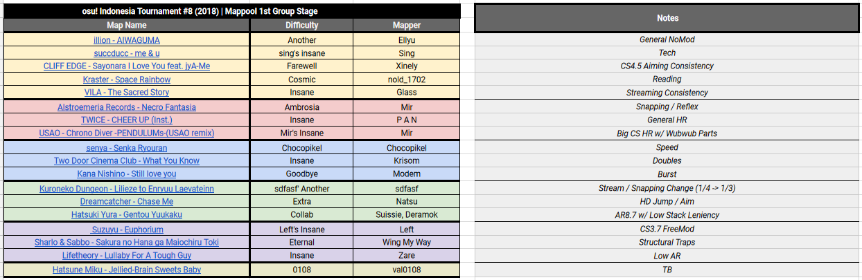Select the Notes header cell
This screenshot has width=862, height=280.
coord(668,18)
